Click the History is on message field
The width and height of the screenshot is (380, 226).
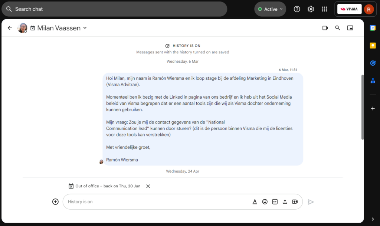[x=157, y=202]
